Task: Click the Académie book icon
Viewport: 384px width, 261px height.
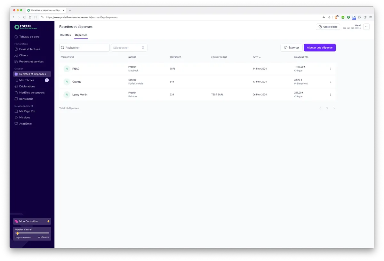Action: [16, 124]
